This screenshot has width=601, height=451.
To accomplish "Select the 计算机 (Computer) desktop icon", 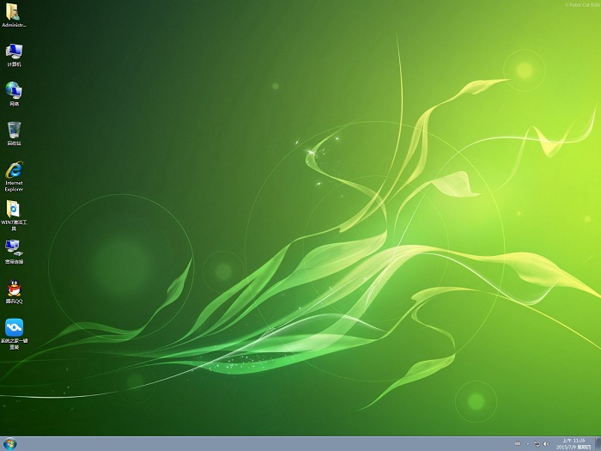I will (14, 51).
